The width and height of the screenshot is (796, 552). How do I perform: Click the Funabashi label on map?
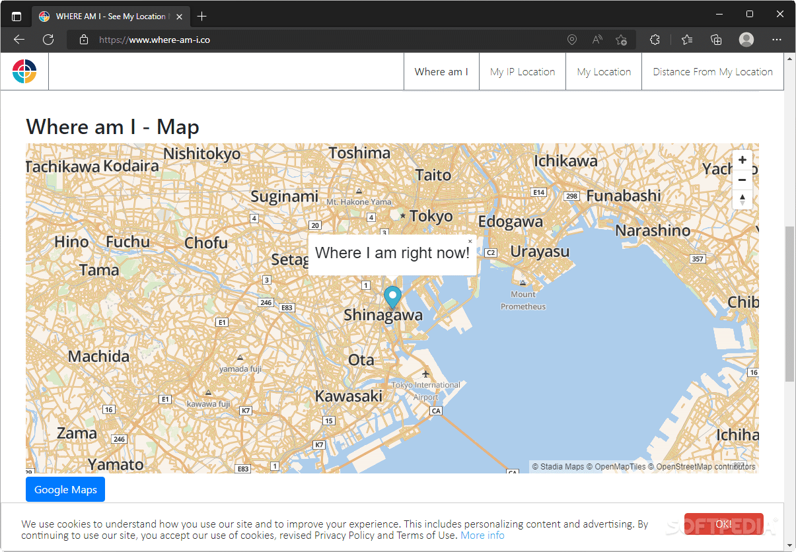coord(624,195)
